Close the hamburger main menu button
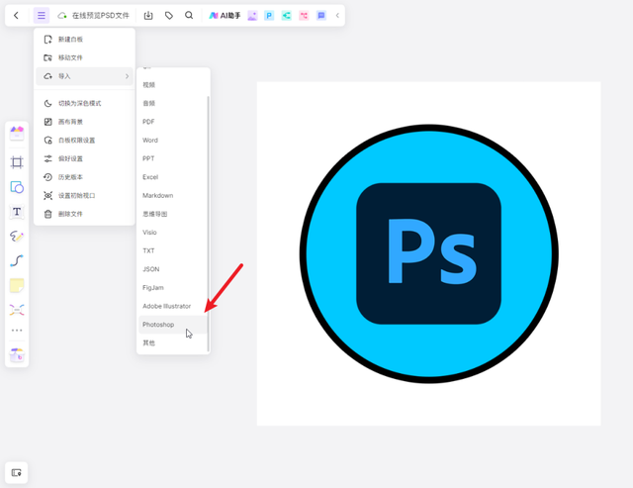Viewport: 633px width, 488px height. (x=42, y=16)
